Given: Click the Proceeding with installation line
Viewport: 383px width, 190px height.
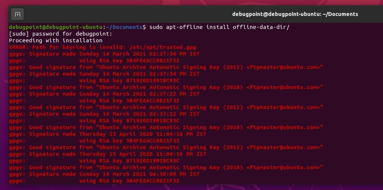Looking at the screenshot, I should tap(56, 40).
